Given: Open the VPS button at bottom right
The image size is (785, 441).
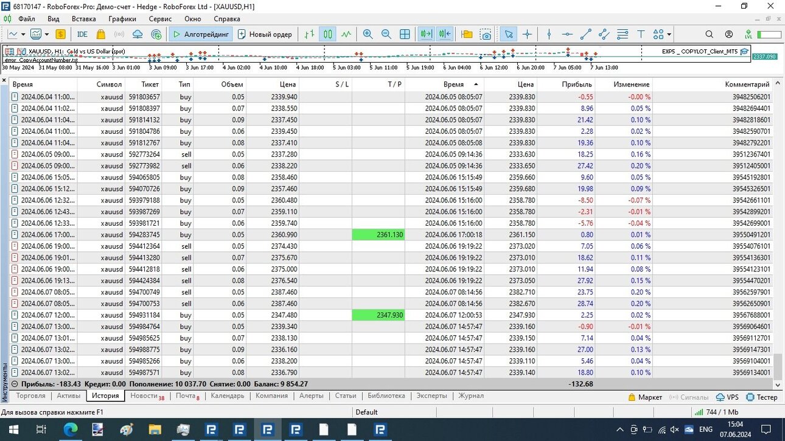Looking at the screenshot, I should coord(727,397).
